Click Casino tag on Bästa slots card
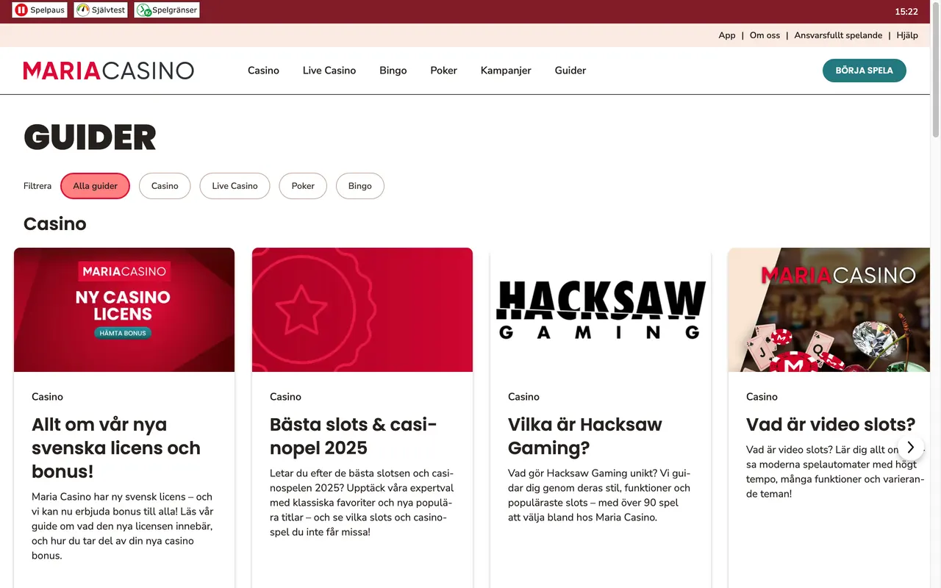Viewport: 941px width, 588px height. click(285, 397)
